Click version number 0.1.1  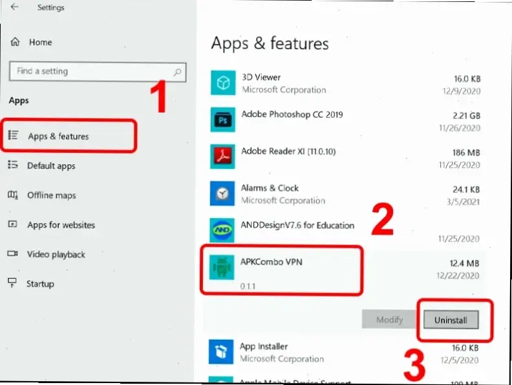tap(248, 286)
